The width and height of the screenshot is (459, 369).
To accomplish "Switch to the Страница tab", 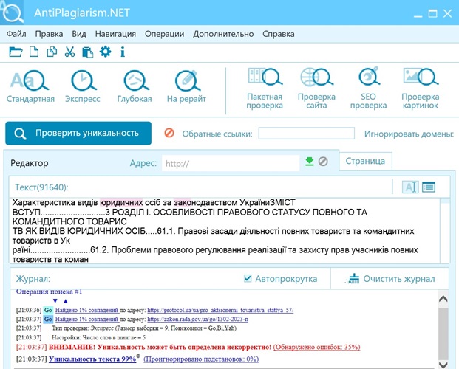I will pyautogui.click(x=365, y=161).
